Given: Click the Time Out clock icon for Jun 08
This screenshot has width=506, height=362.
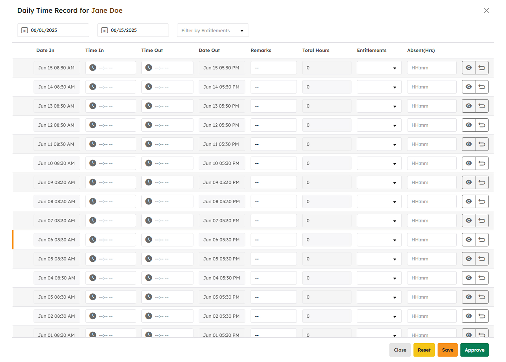Looking at the screenshot, I should click(149, 202).
